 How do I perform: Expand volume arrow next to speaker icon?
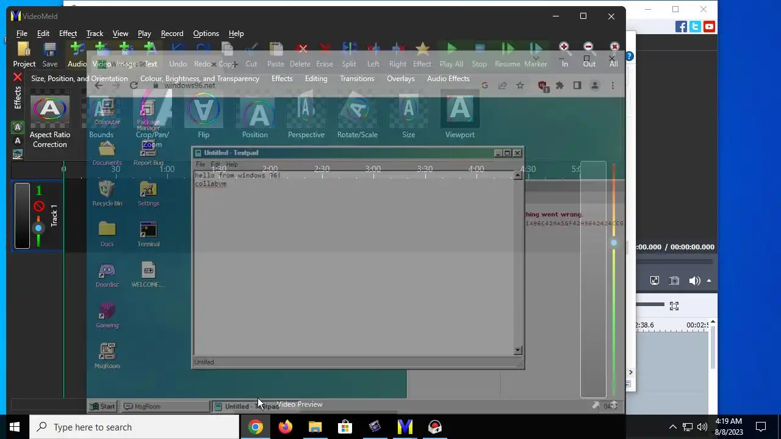tap(709, 280)
